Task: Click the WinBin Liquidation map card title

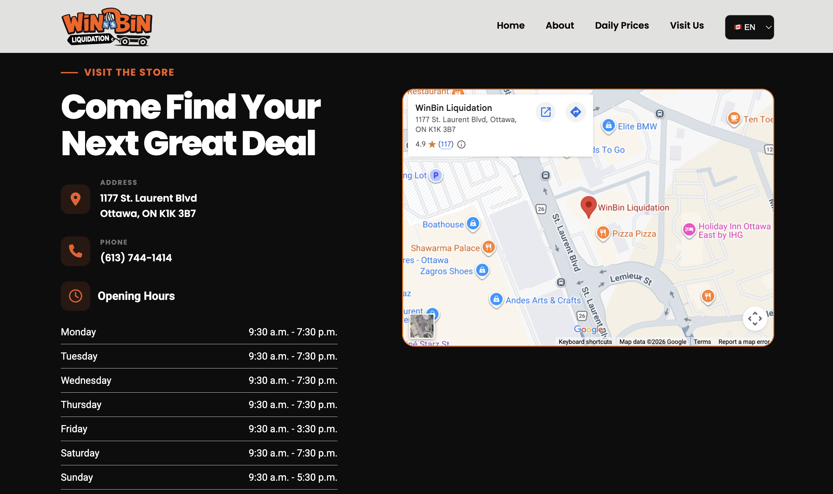Action: pyautogui.click(x=453, y=108)
